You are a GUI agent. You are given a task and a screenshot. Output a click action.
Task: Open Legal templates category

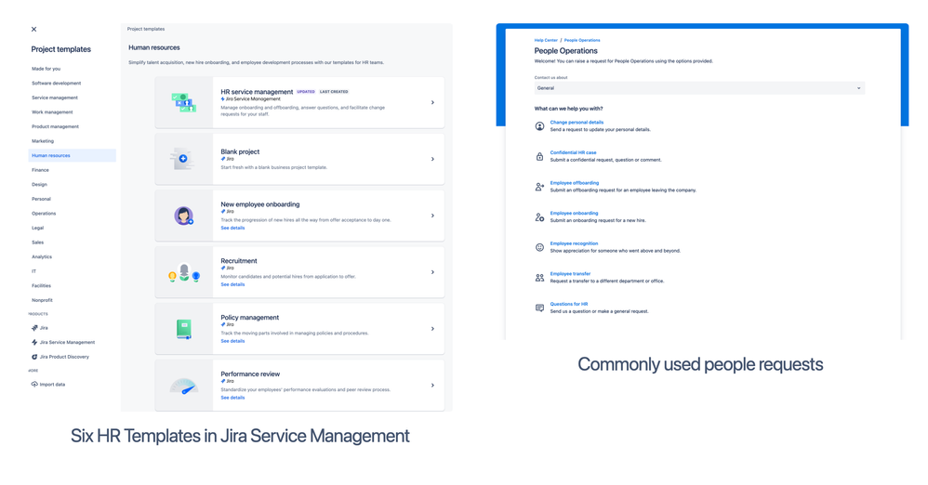pyautogui.click(x=37, y=229)
